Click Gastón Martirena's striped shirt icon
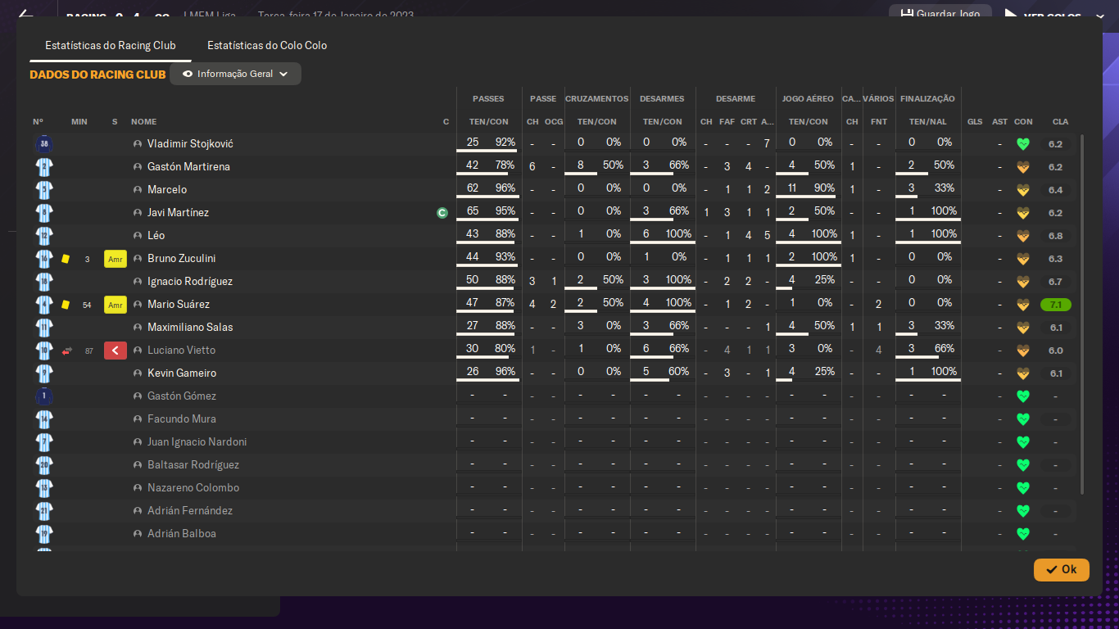The image size is (1119, 629). pyautogui.click(x=43, y=166)
